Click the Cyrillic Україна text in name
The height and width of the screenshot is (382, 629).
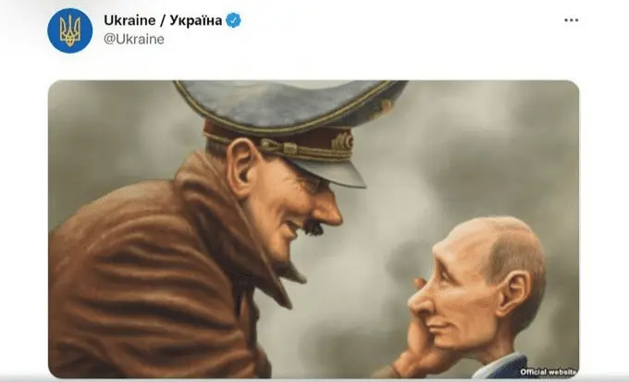[195, 20]
